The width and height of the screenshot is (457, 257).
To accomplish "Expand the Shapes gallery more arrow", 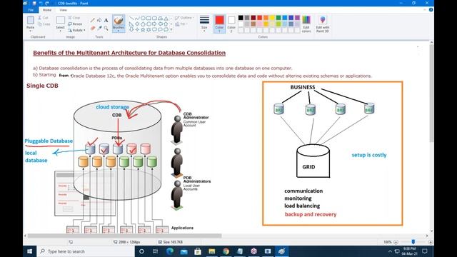I will (x=171, y=29).
